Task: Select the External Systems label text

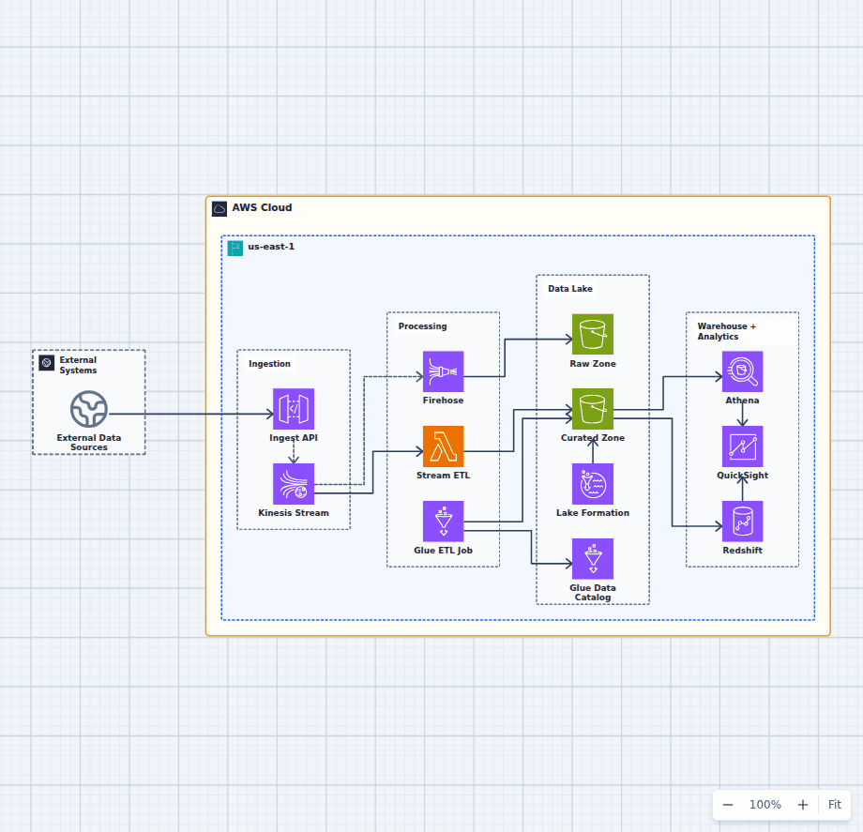Action: pyautogui.click(x=78, y=365)
